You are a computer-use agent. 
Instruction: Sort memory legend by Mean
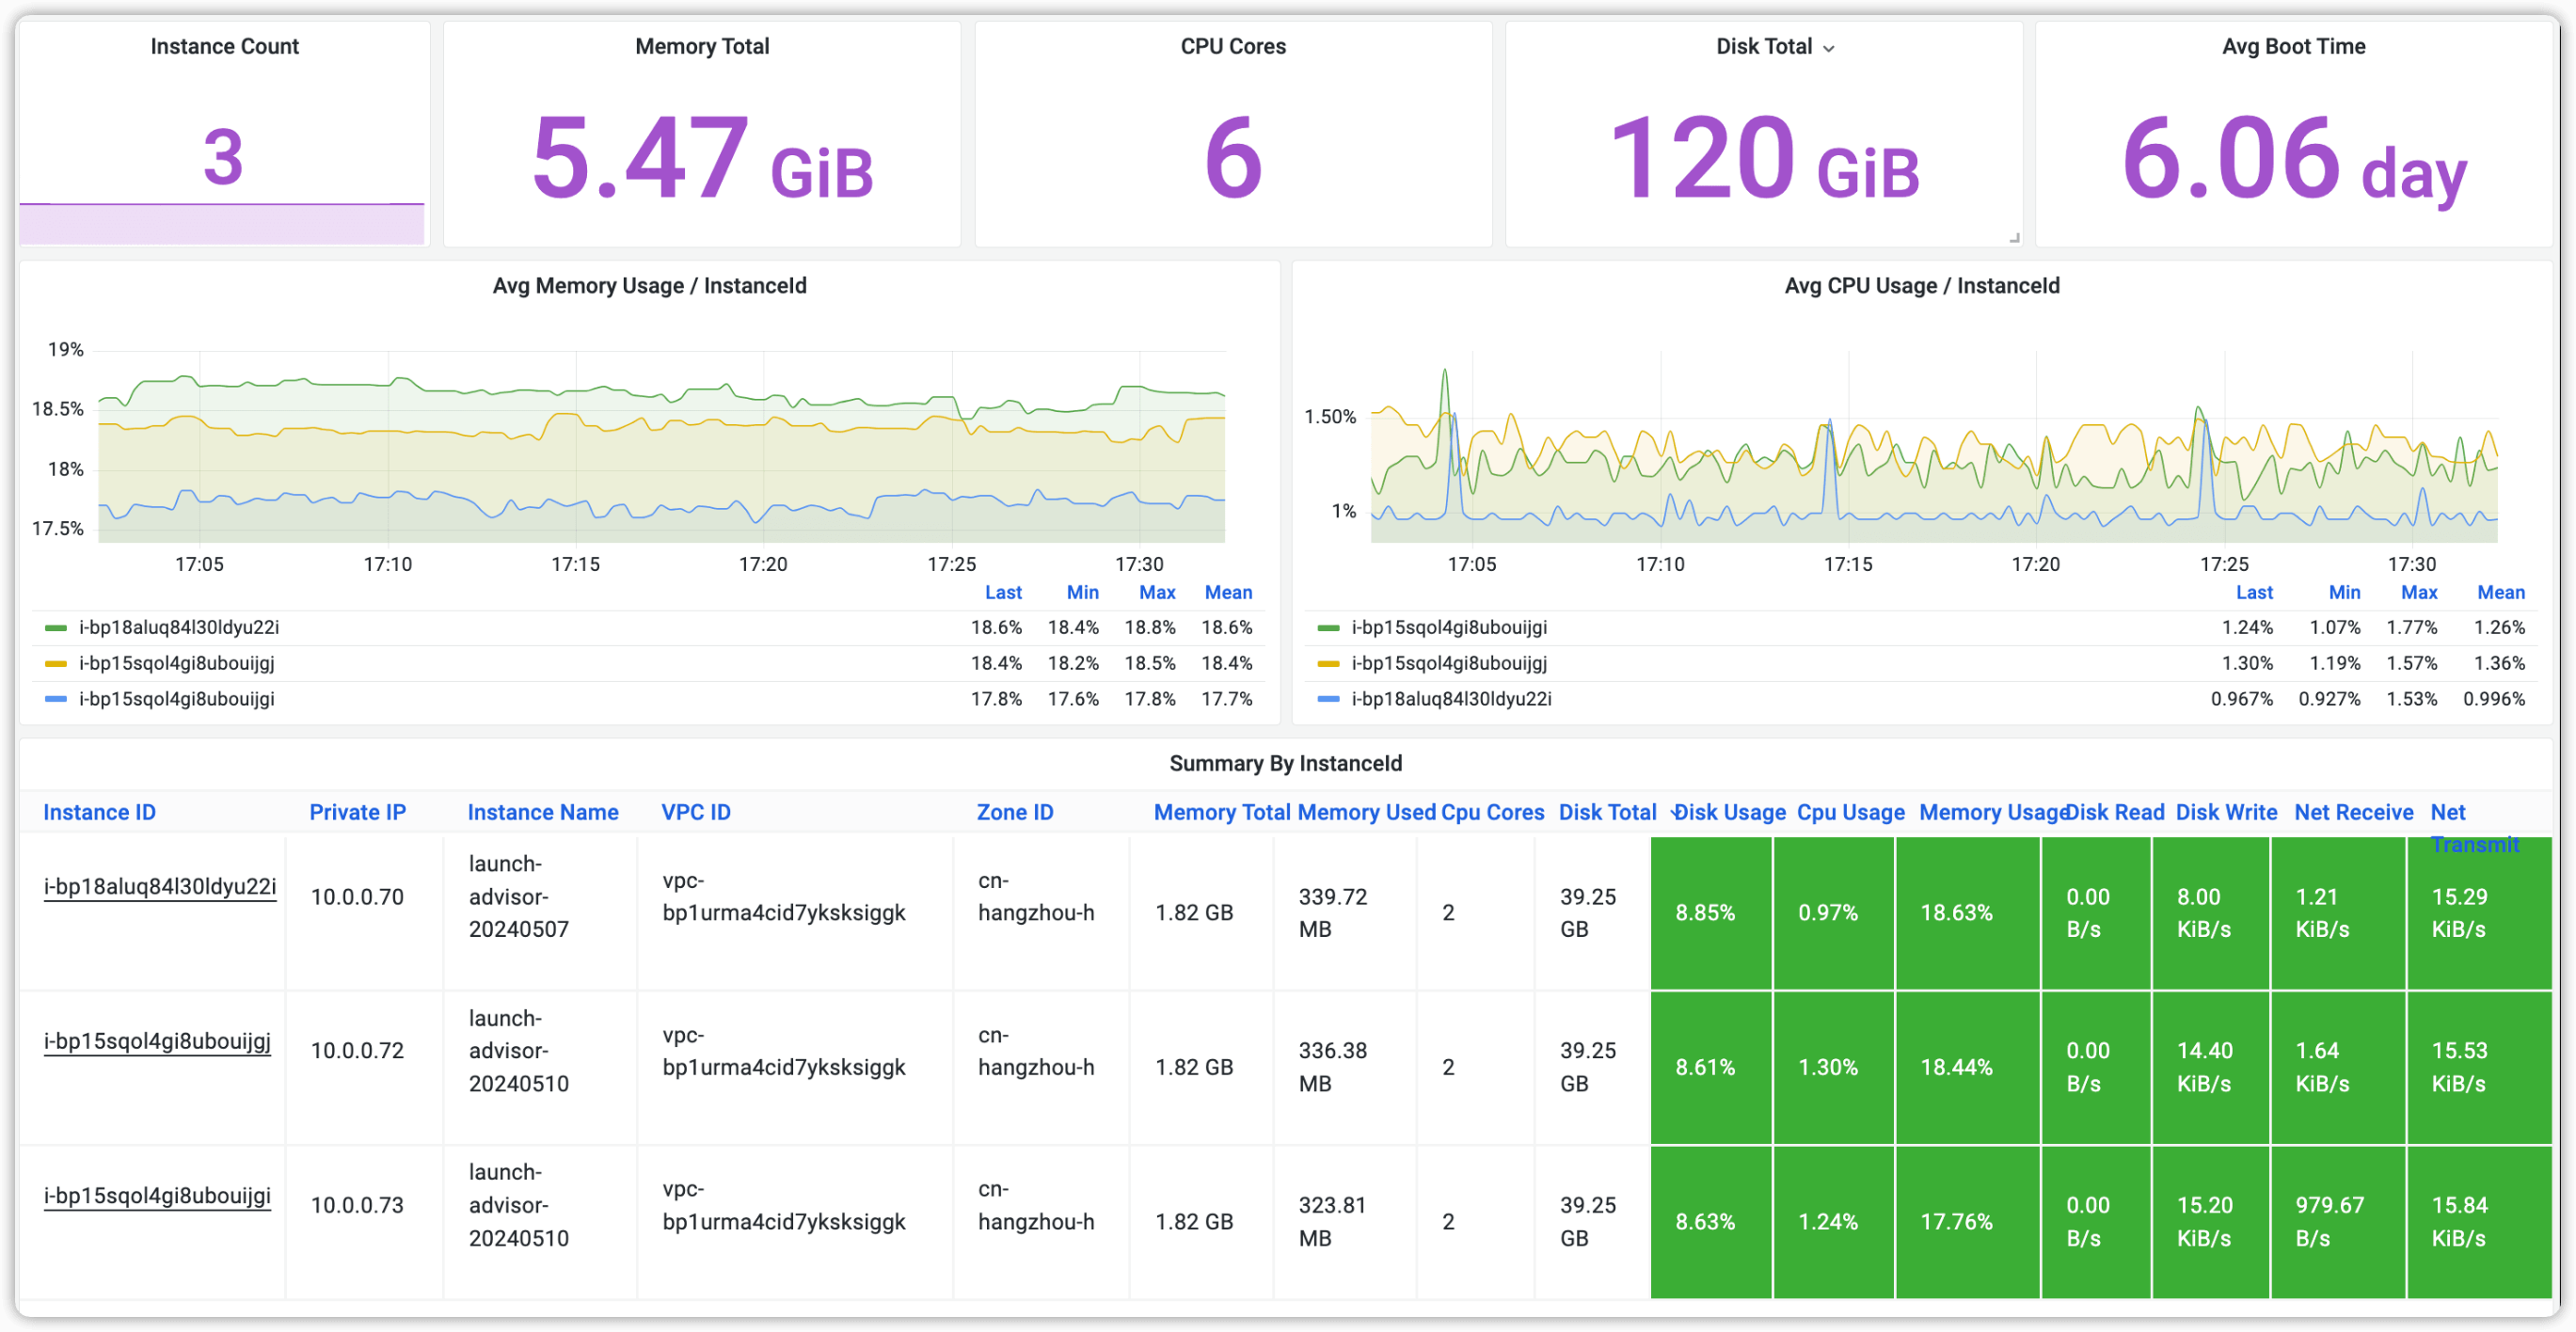[1228, 593]
